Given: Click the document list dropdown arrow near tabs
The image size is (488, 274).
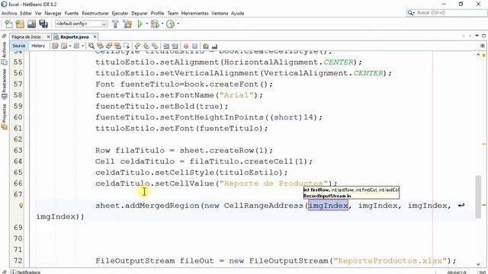Looking at the screenshot, I should coord(477,36).
